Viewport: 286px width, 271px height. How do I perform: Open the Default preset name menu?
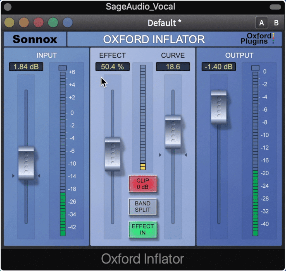(164, 23)
